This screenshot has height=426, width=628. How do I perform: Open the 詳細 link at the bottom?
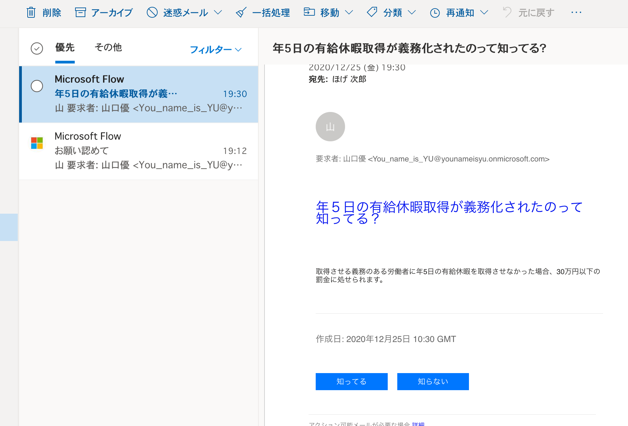click(418, 423)
